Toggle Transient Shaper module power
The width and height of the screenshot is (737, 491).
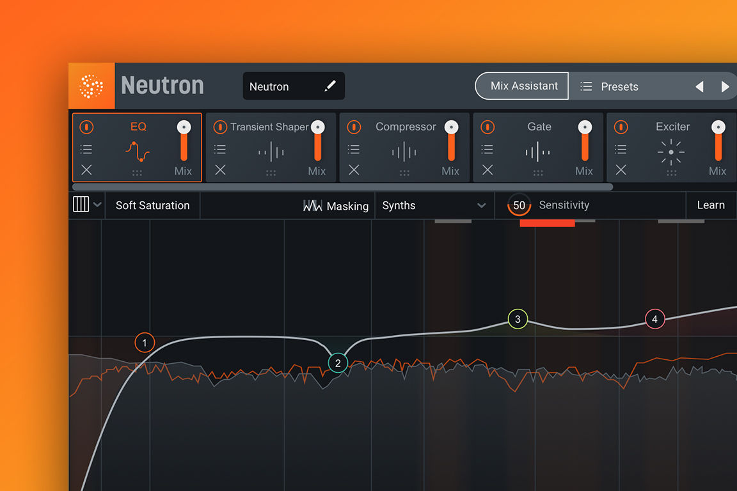220,127
